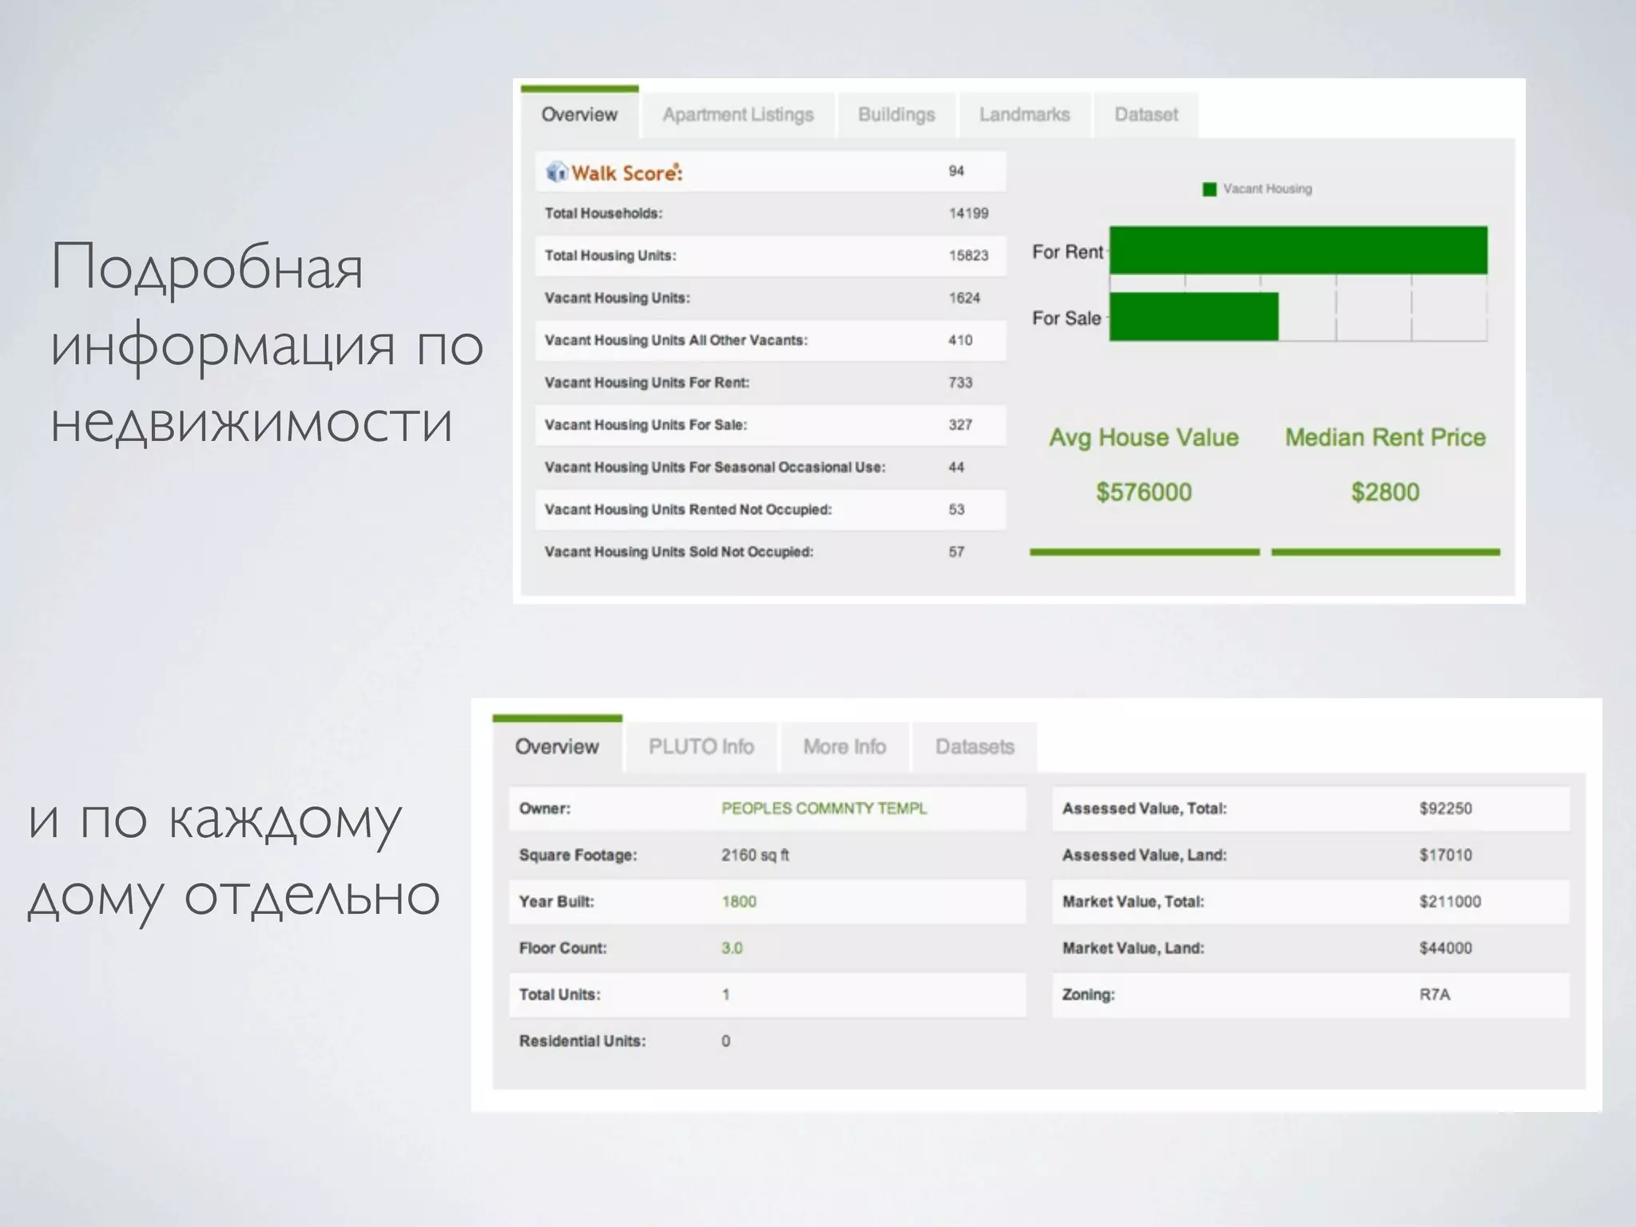Open the PLUTO Info tab
Viewport: 1636px width, 1227px height.
pyautogui.click(x=701, y=747)
